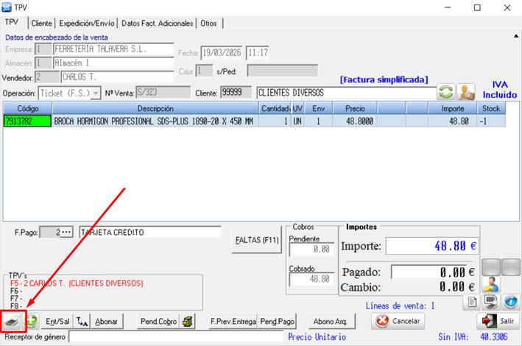Open the Expedición/Envío tab
The height and width of the screenshot is (346, 522).
[88, 24]
